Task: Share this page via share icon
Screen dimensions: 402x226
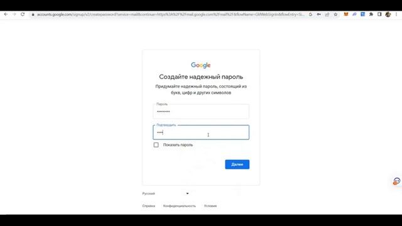Action: [x=327, y=14]
